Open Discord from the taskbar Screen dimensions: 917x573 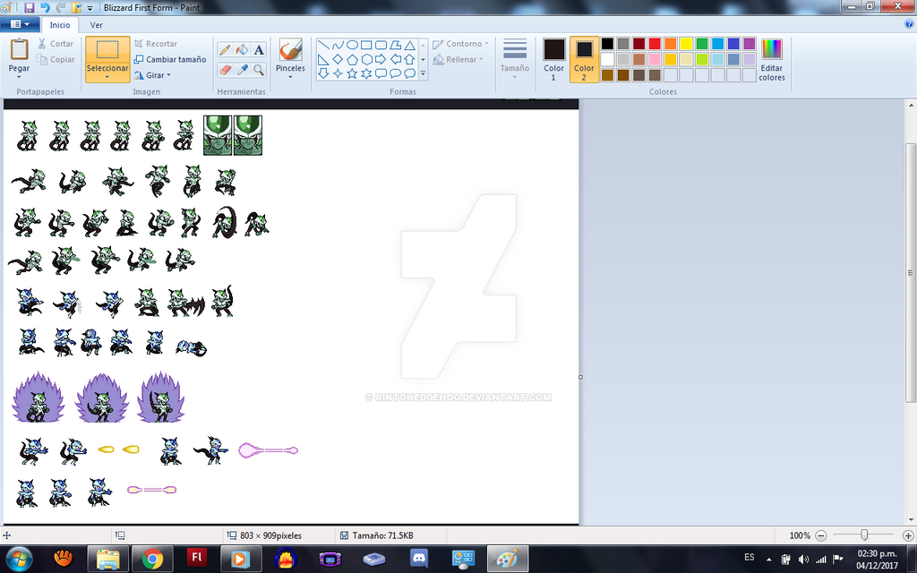click(419, 559)
